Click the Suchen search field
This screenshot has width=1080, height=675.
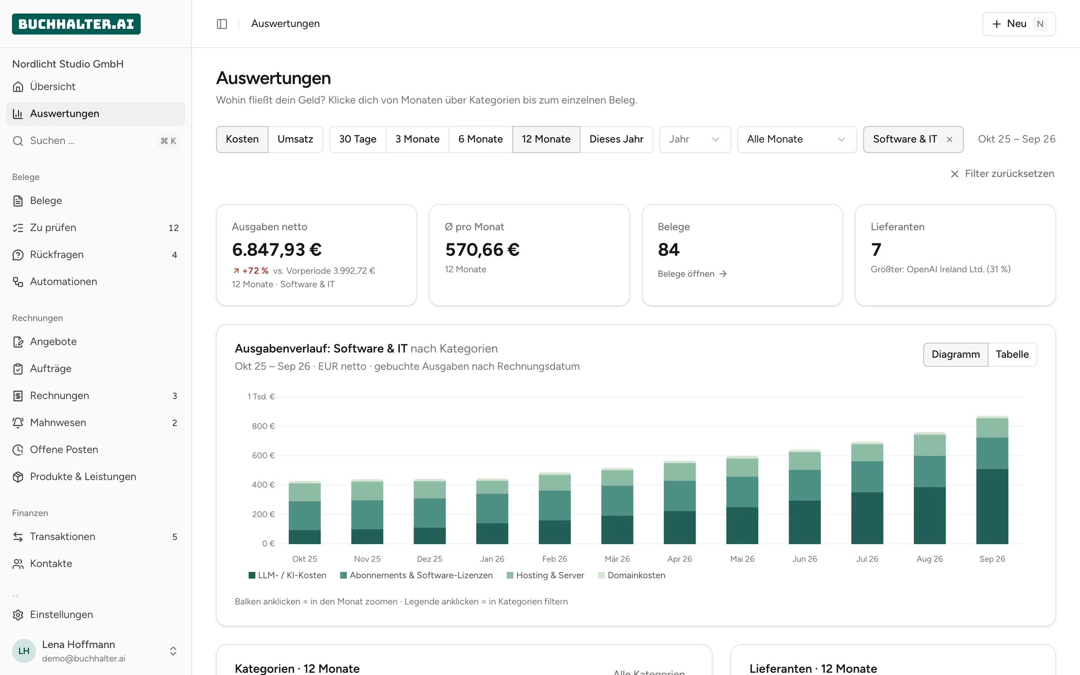pos(96,141)
